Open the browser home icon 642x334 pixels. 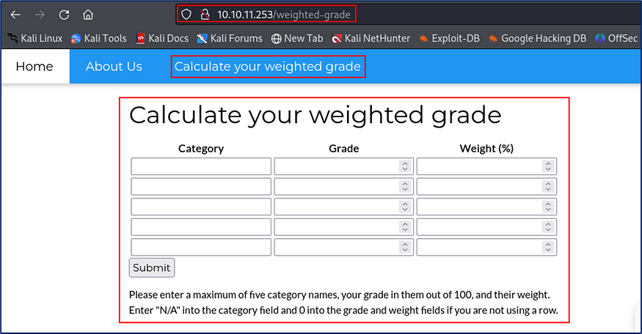coord(87,15)
